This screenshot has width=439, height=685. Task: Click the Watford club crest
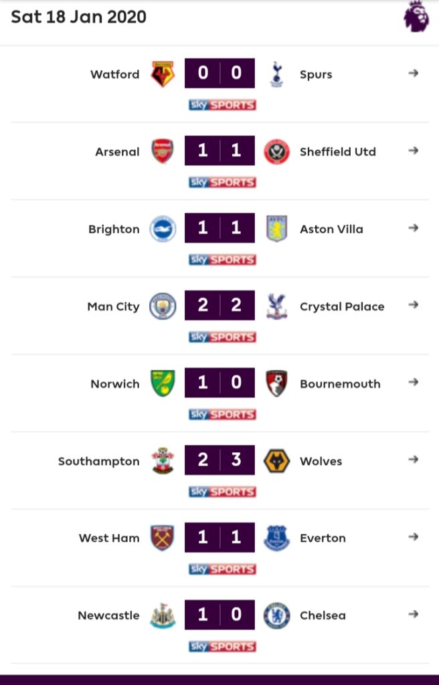point(163,74)
